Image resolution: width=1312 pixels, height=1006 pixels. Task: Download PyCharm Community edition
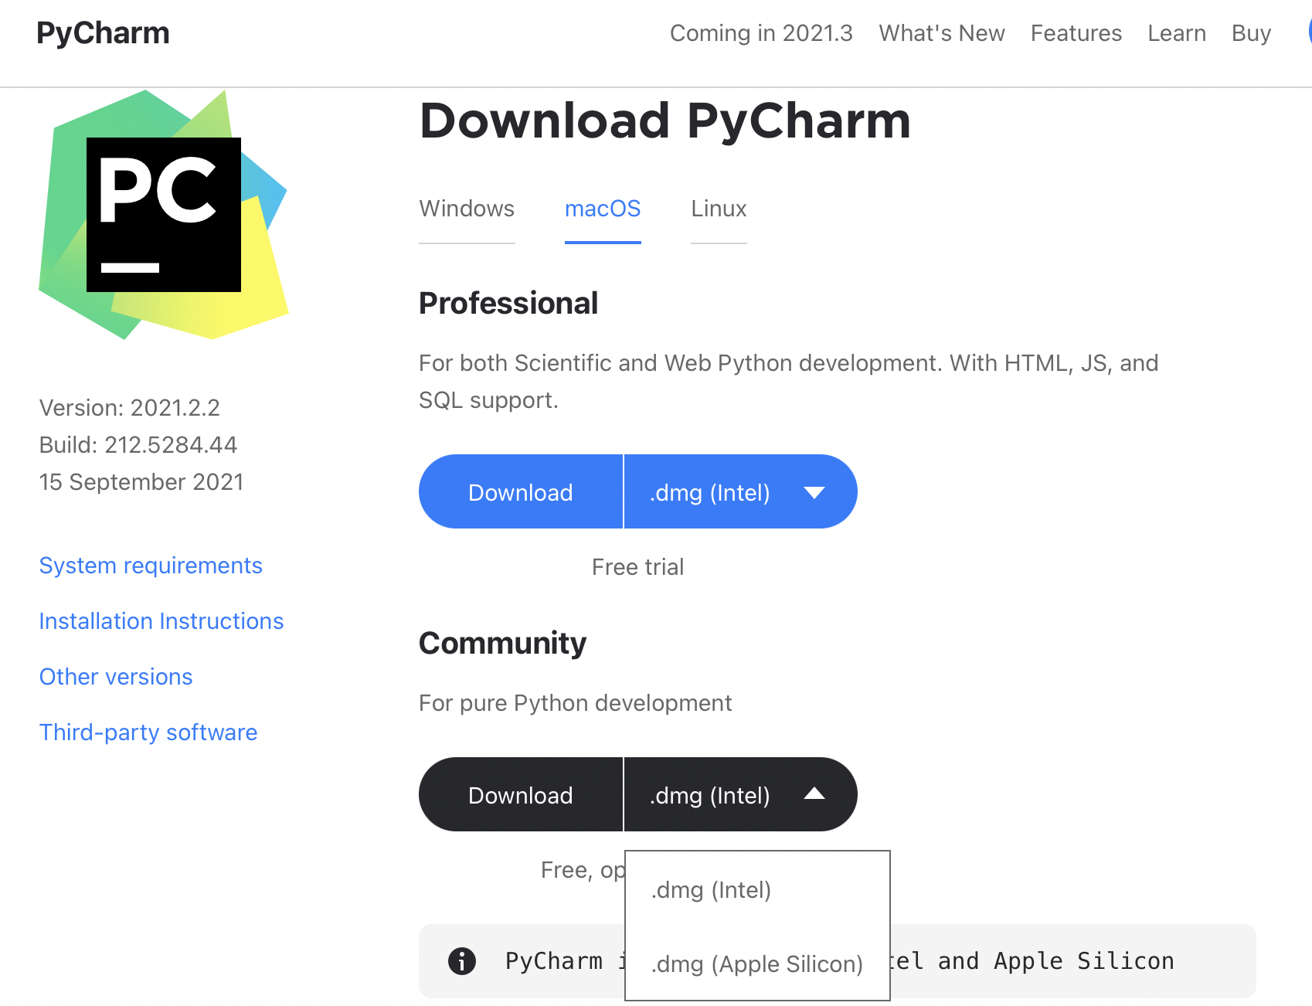[521, 795]
